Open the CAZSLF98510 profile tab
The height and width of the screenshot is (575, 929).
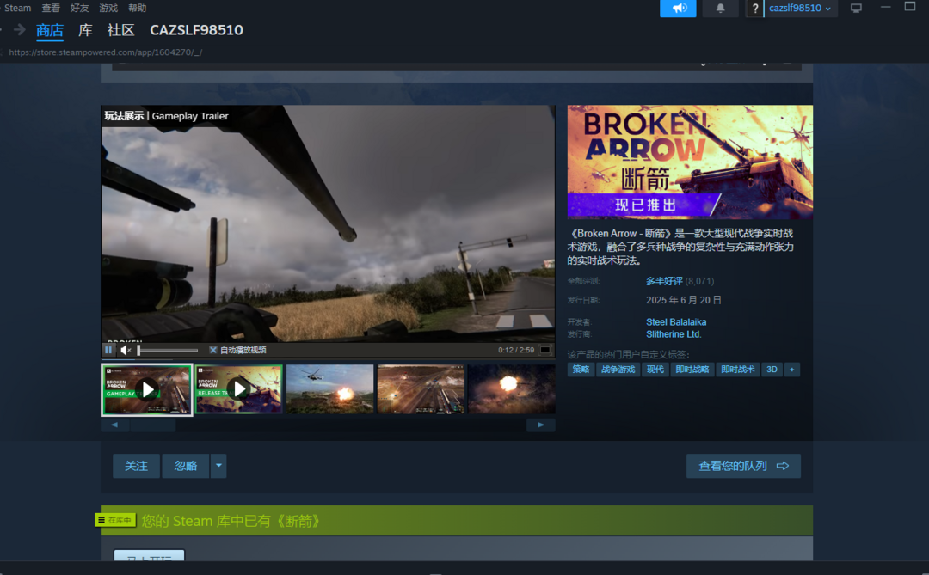pyautogui.click(x=197, y=30)
